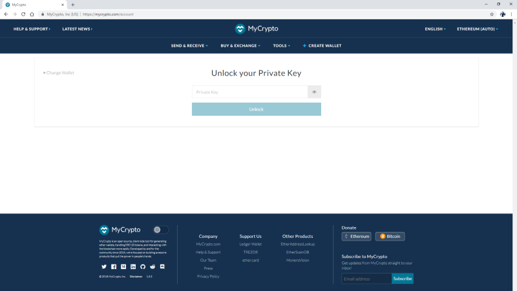Open Disclaimer link in footer
The image size is (517, 291).
point(136,277)
